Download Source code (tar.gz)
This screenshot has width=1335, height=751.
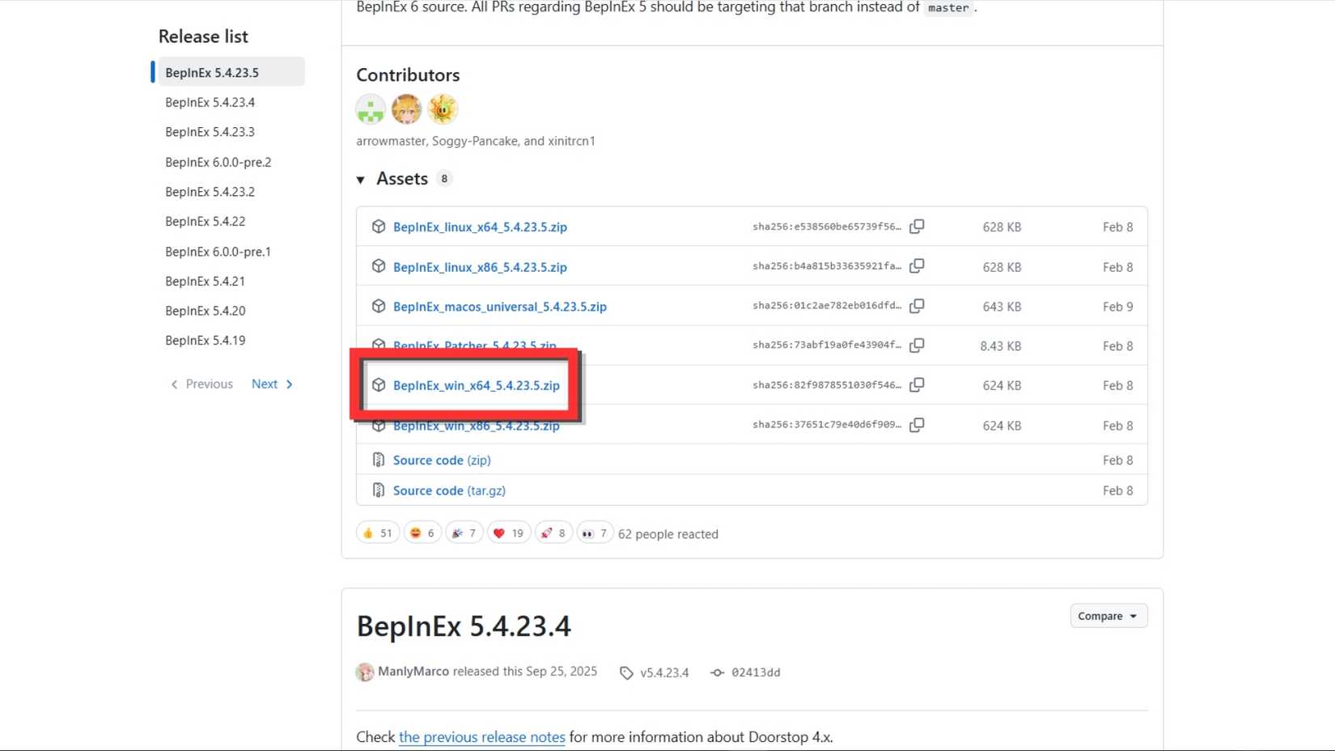[x=449, y=490]
